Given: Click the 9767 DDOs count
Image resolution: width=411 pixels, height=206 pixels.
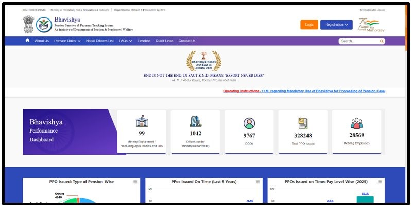Looking at the screenshot, I should point(249,136).
